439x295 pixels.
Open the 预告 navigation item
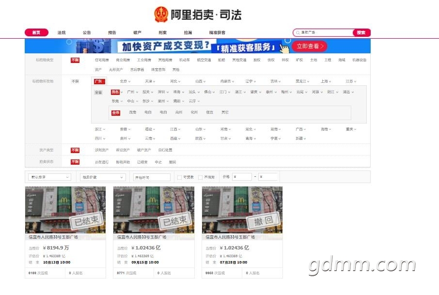coord(112,32)
